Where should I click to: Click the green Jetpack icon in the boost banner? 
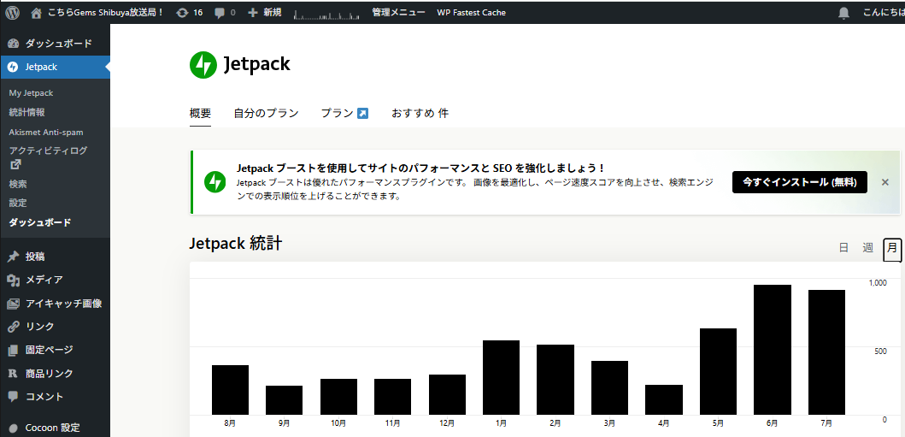point(214,182)
